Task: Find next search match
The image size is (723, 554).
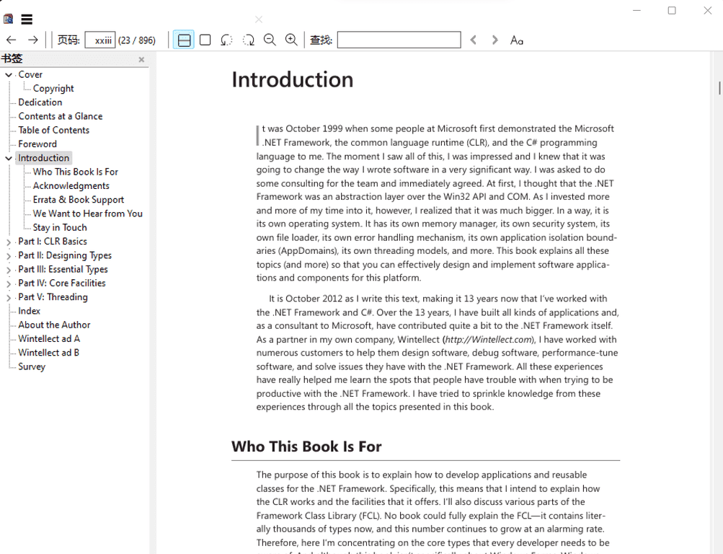Action: 494,40
